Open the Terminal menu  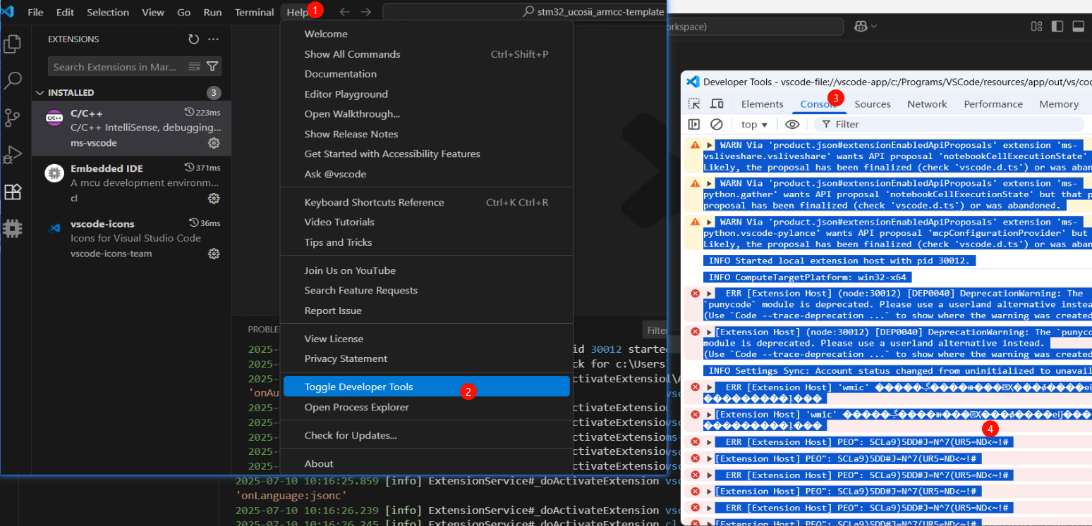click(254, 12)
